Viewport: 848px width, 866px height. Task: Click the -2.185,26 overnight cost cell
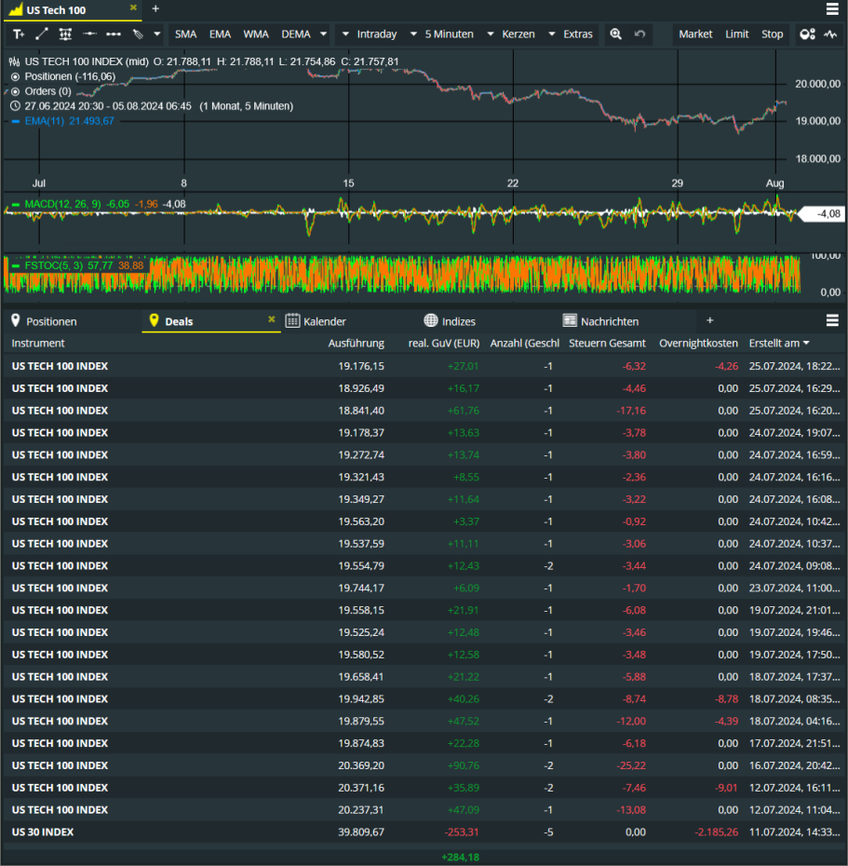pyautogui.click(x=717, y=832)
